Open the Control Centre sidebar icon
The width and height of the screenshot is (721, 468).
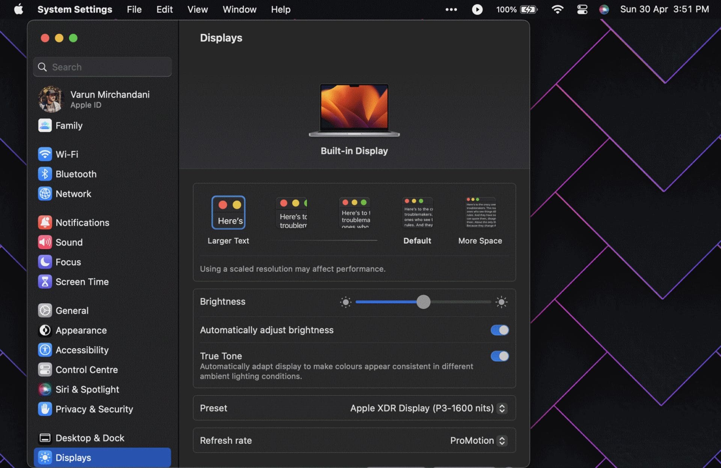pyautogui.click(x=45, y=370)
